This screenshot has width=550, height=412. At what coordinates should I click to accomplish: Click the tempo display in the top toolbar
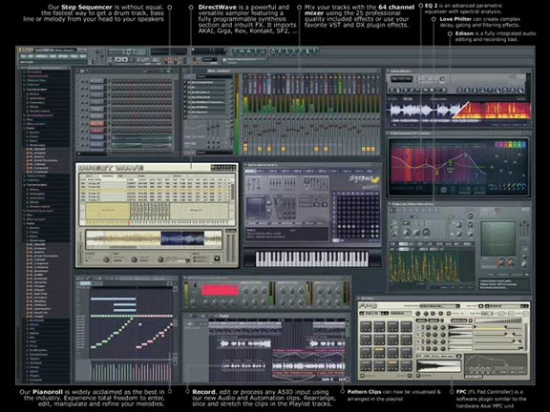pos(128,51)
